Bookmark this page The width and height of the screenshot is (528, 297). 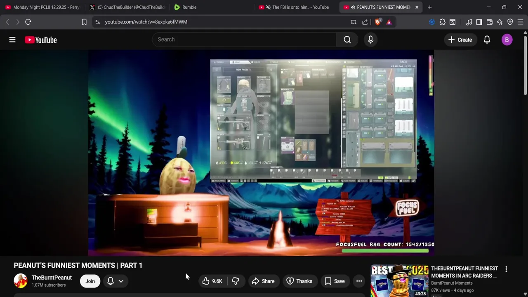pyautogui.click(x=84, y=22)
